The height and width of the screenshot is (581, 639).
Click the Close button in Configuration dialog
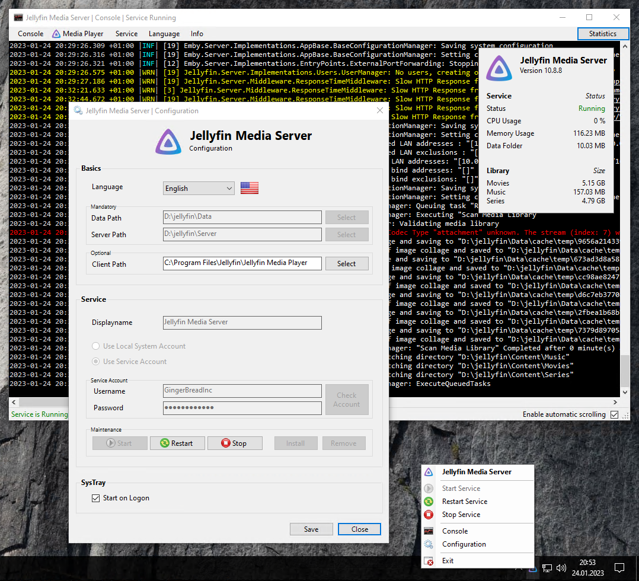click(359, 529)
